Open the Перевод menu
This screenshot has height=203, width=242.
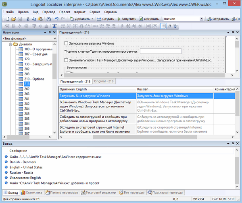(48, 12)
